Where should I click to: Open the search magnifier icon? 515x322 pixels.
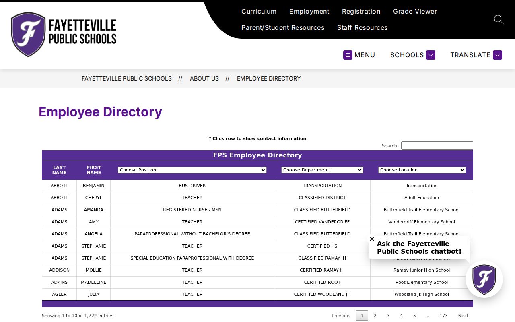[499, 19]
